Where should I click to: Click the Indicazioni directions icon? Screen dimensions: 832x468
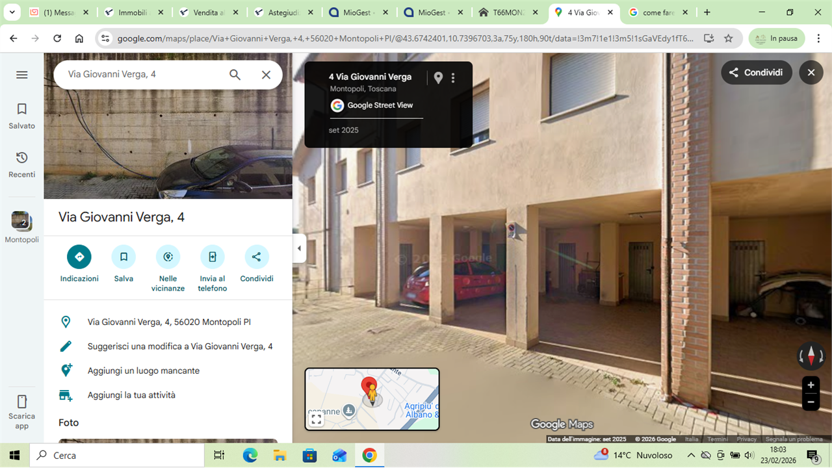[79, 257]
